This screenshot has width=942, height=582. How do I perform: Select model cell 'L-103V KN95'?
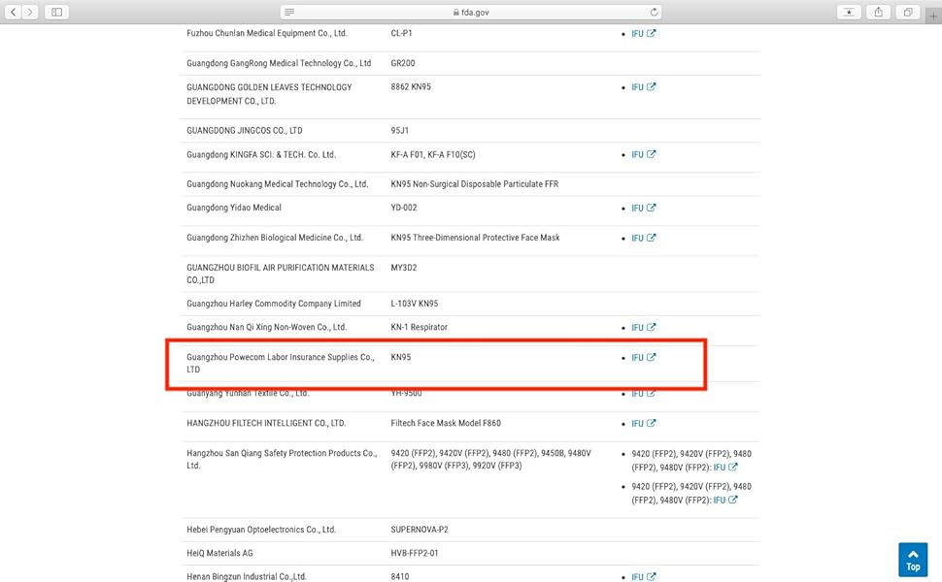click(x=415, y=304)
